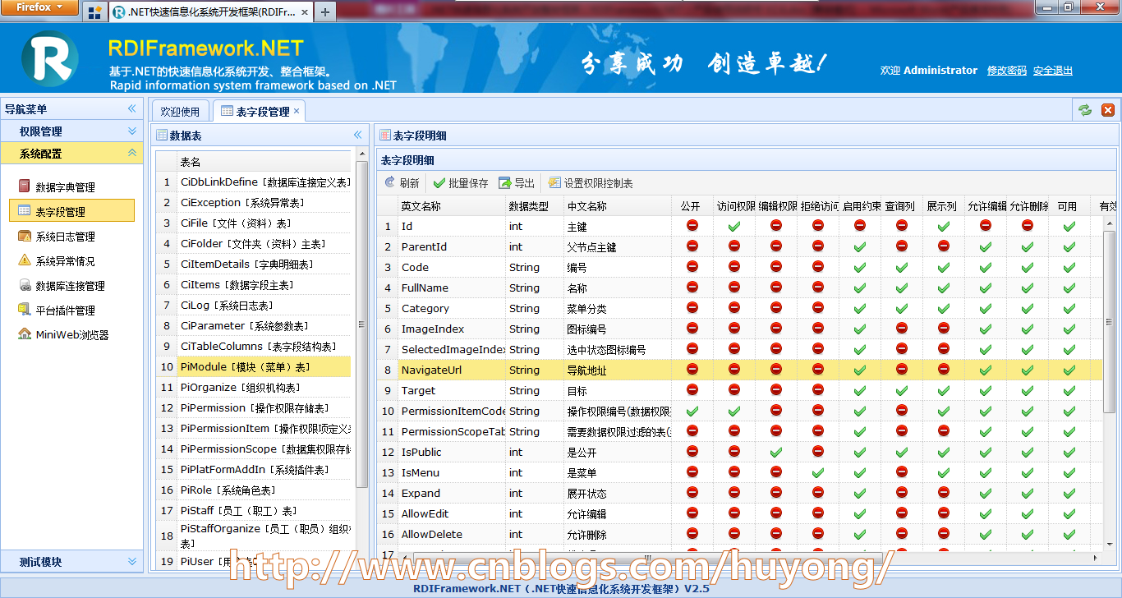Switch to the 欢迎使用 tab

point(180,109)
